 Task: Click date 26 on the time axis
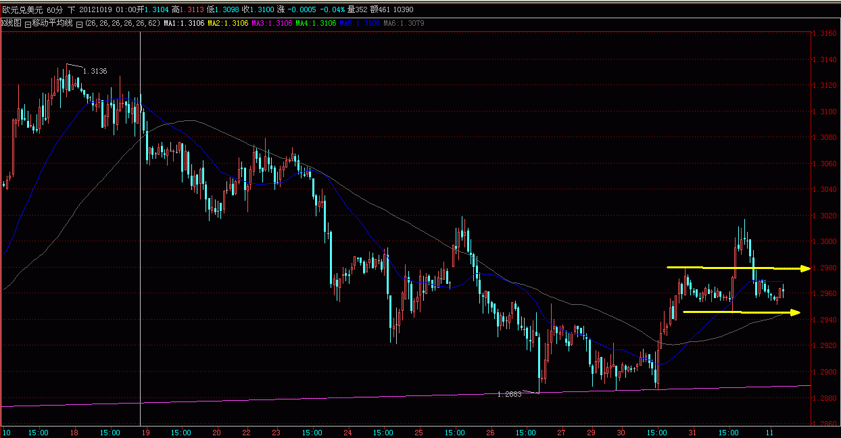pos(491,432)
